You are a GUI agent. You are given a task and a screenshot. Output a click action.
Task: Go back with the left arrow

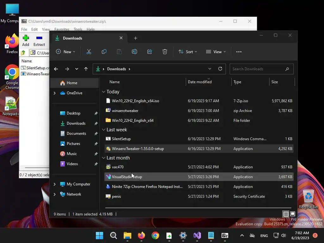(x=56, y=69)
